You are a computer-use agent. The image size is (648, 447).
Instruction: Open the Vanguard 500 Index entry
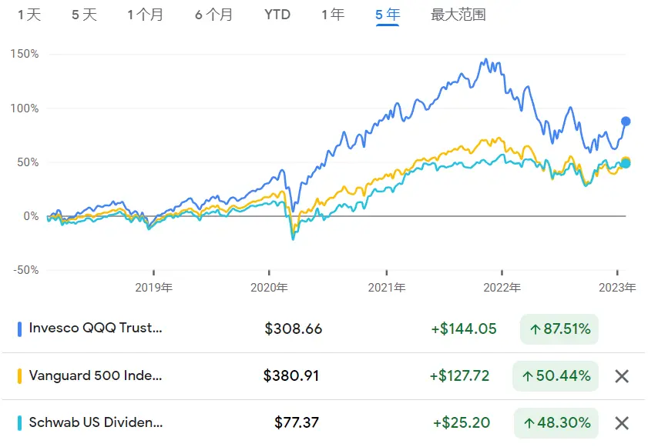point(96,375)
